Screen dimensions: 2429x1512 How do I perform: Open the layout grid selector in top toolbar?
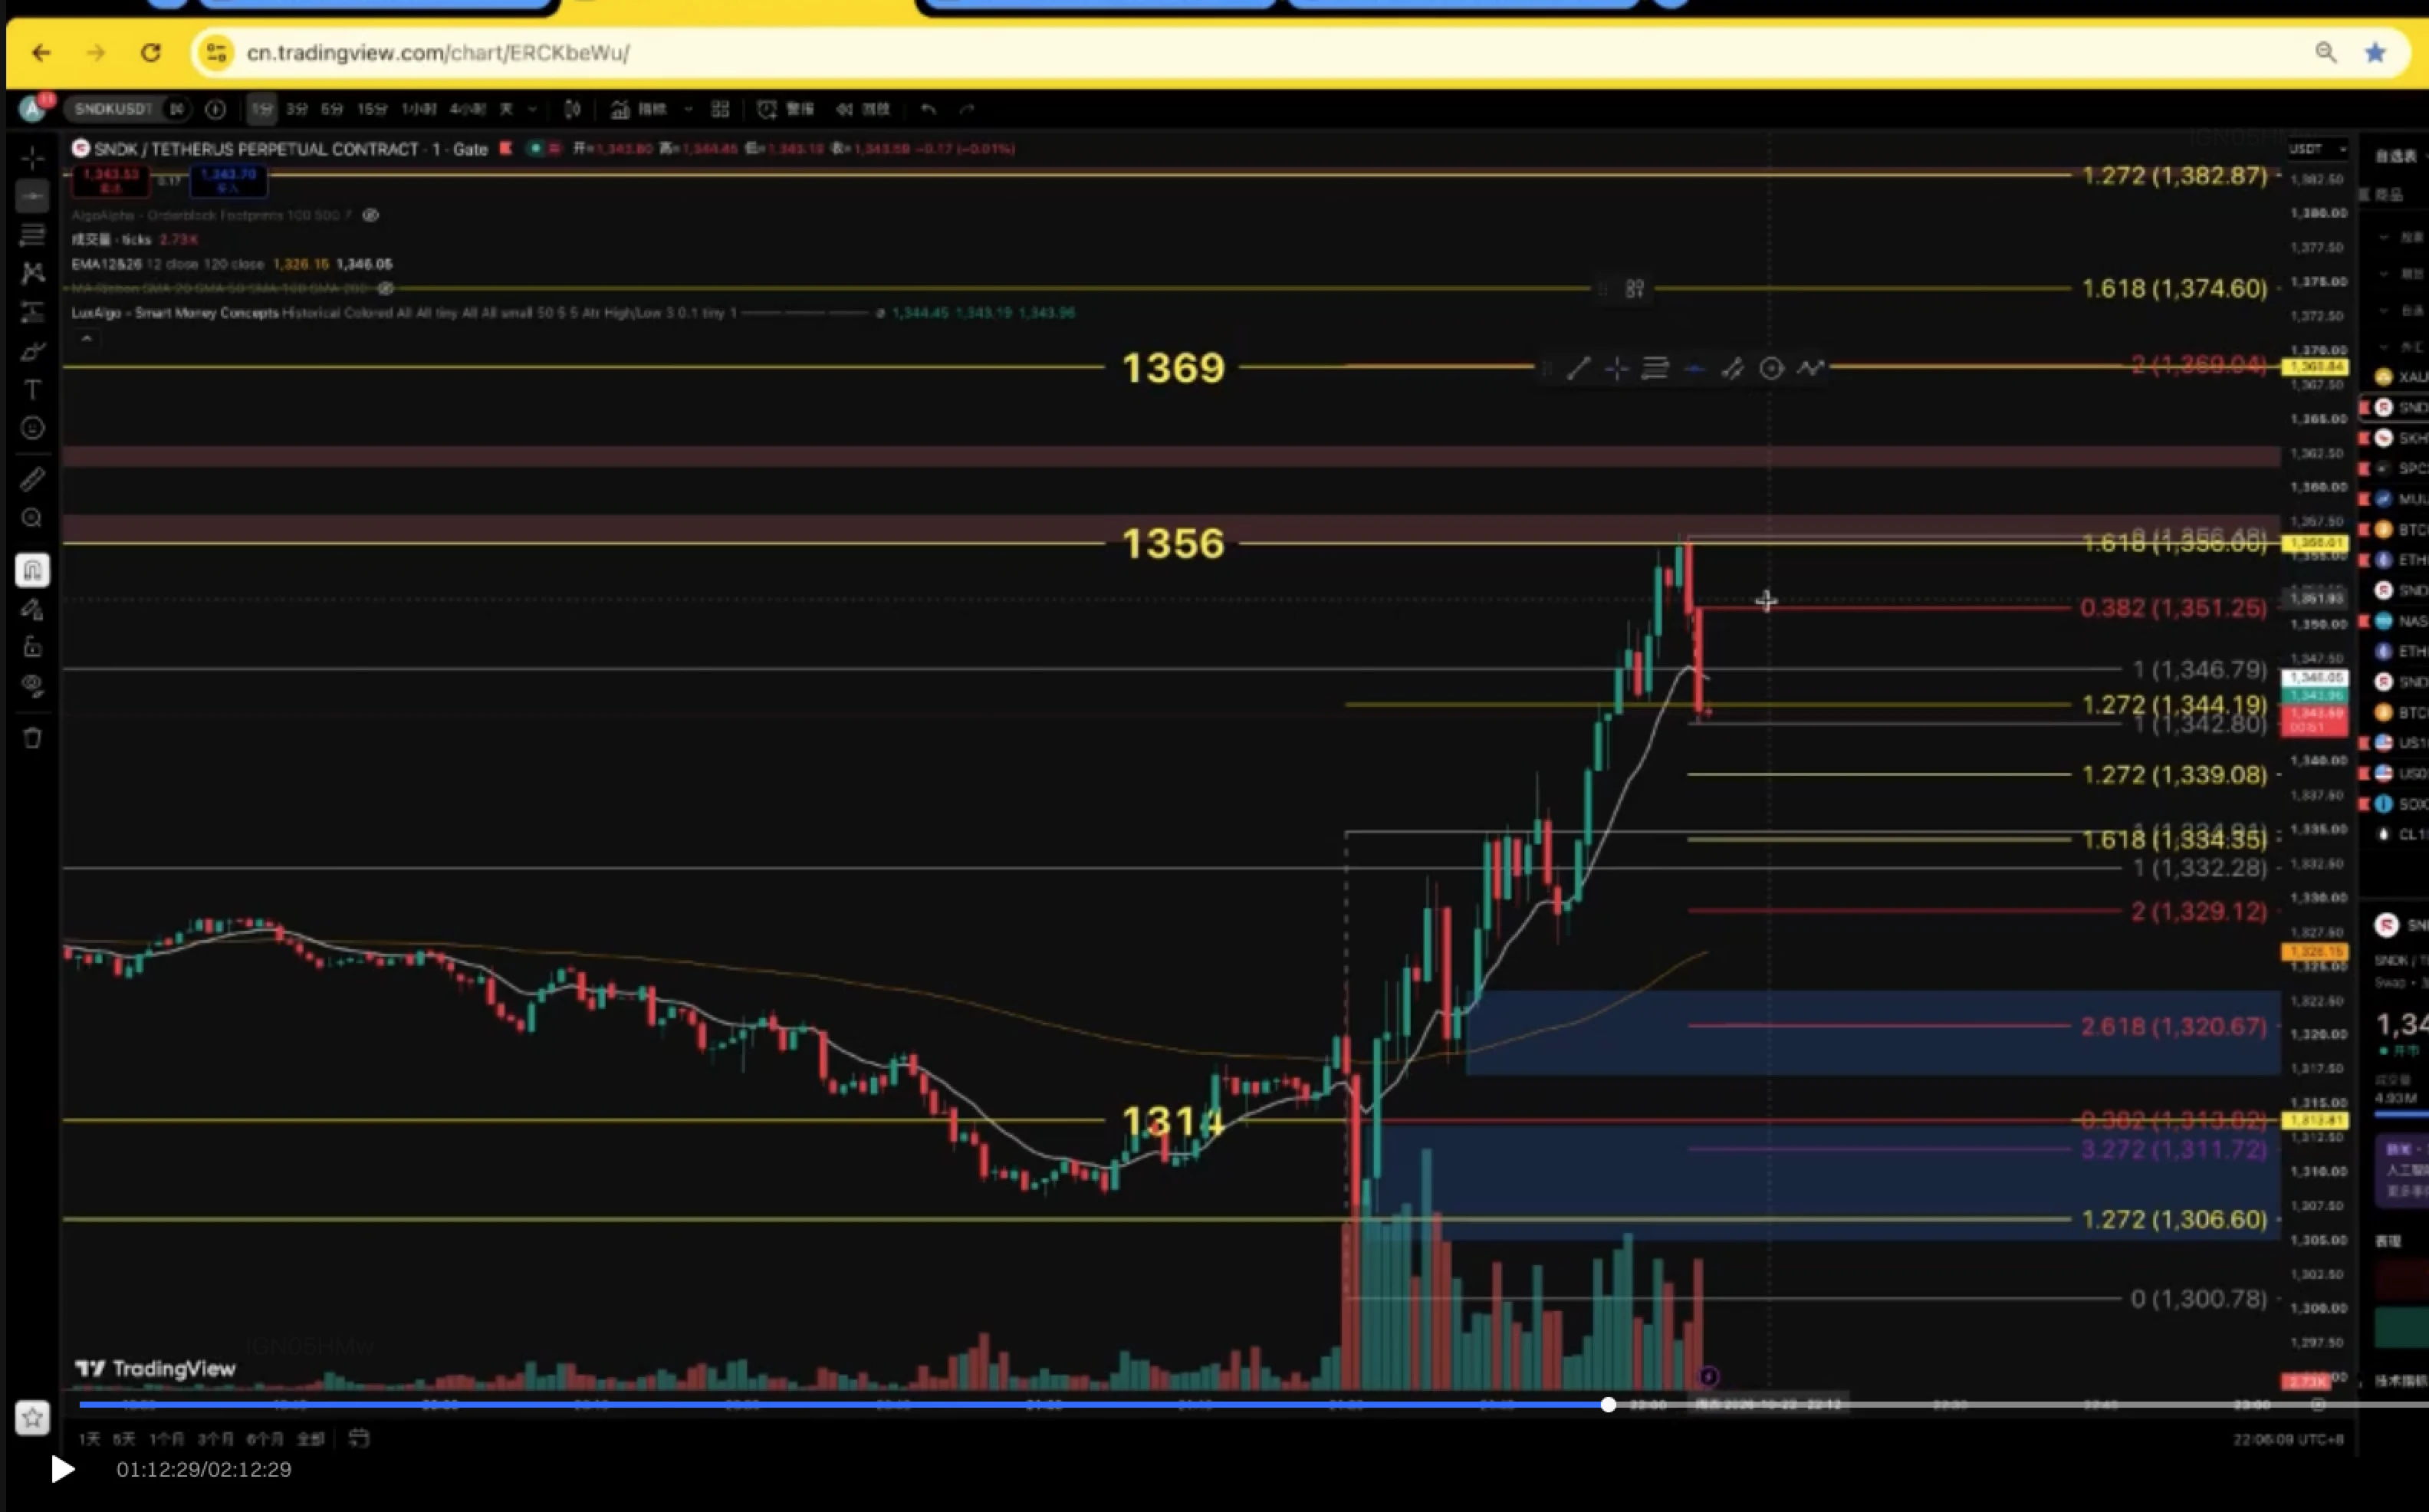click(720, 109)
